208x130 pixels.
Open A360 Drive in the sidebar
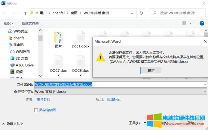[22, 65]
